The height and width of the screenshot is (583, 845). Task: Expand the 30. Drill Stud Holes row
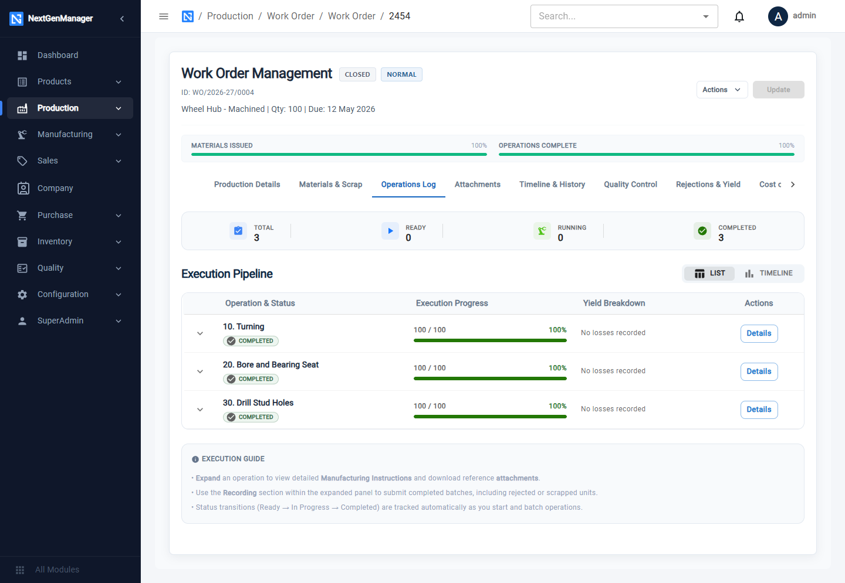[x=200, y=410]
